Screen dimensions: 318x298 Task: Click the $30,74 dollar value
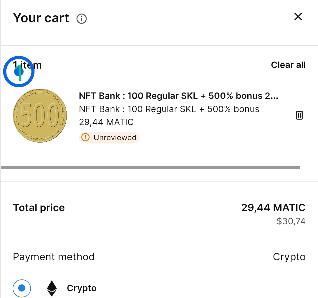click(x=291, y=221)
